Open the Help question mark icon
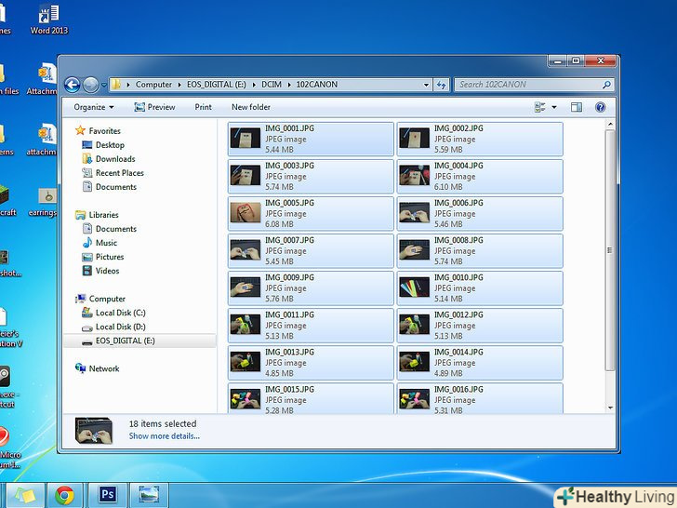Image resolution: width=677 pixels, height=508 pixels. (x=601, y=107)
